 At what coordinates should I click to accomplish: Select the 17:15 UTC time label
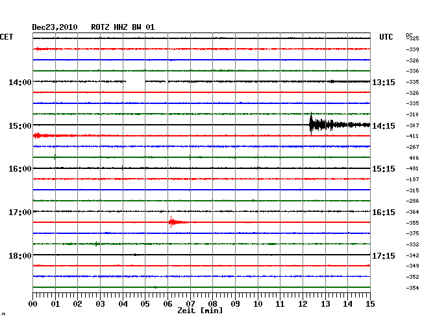pyautogui.click(x=384, y=255)
